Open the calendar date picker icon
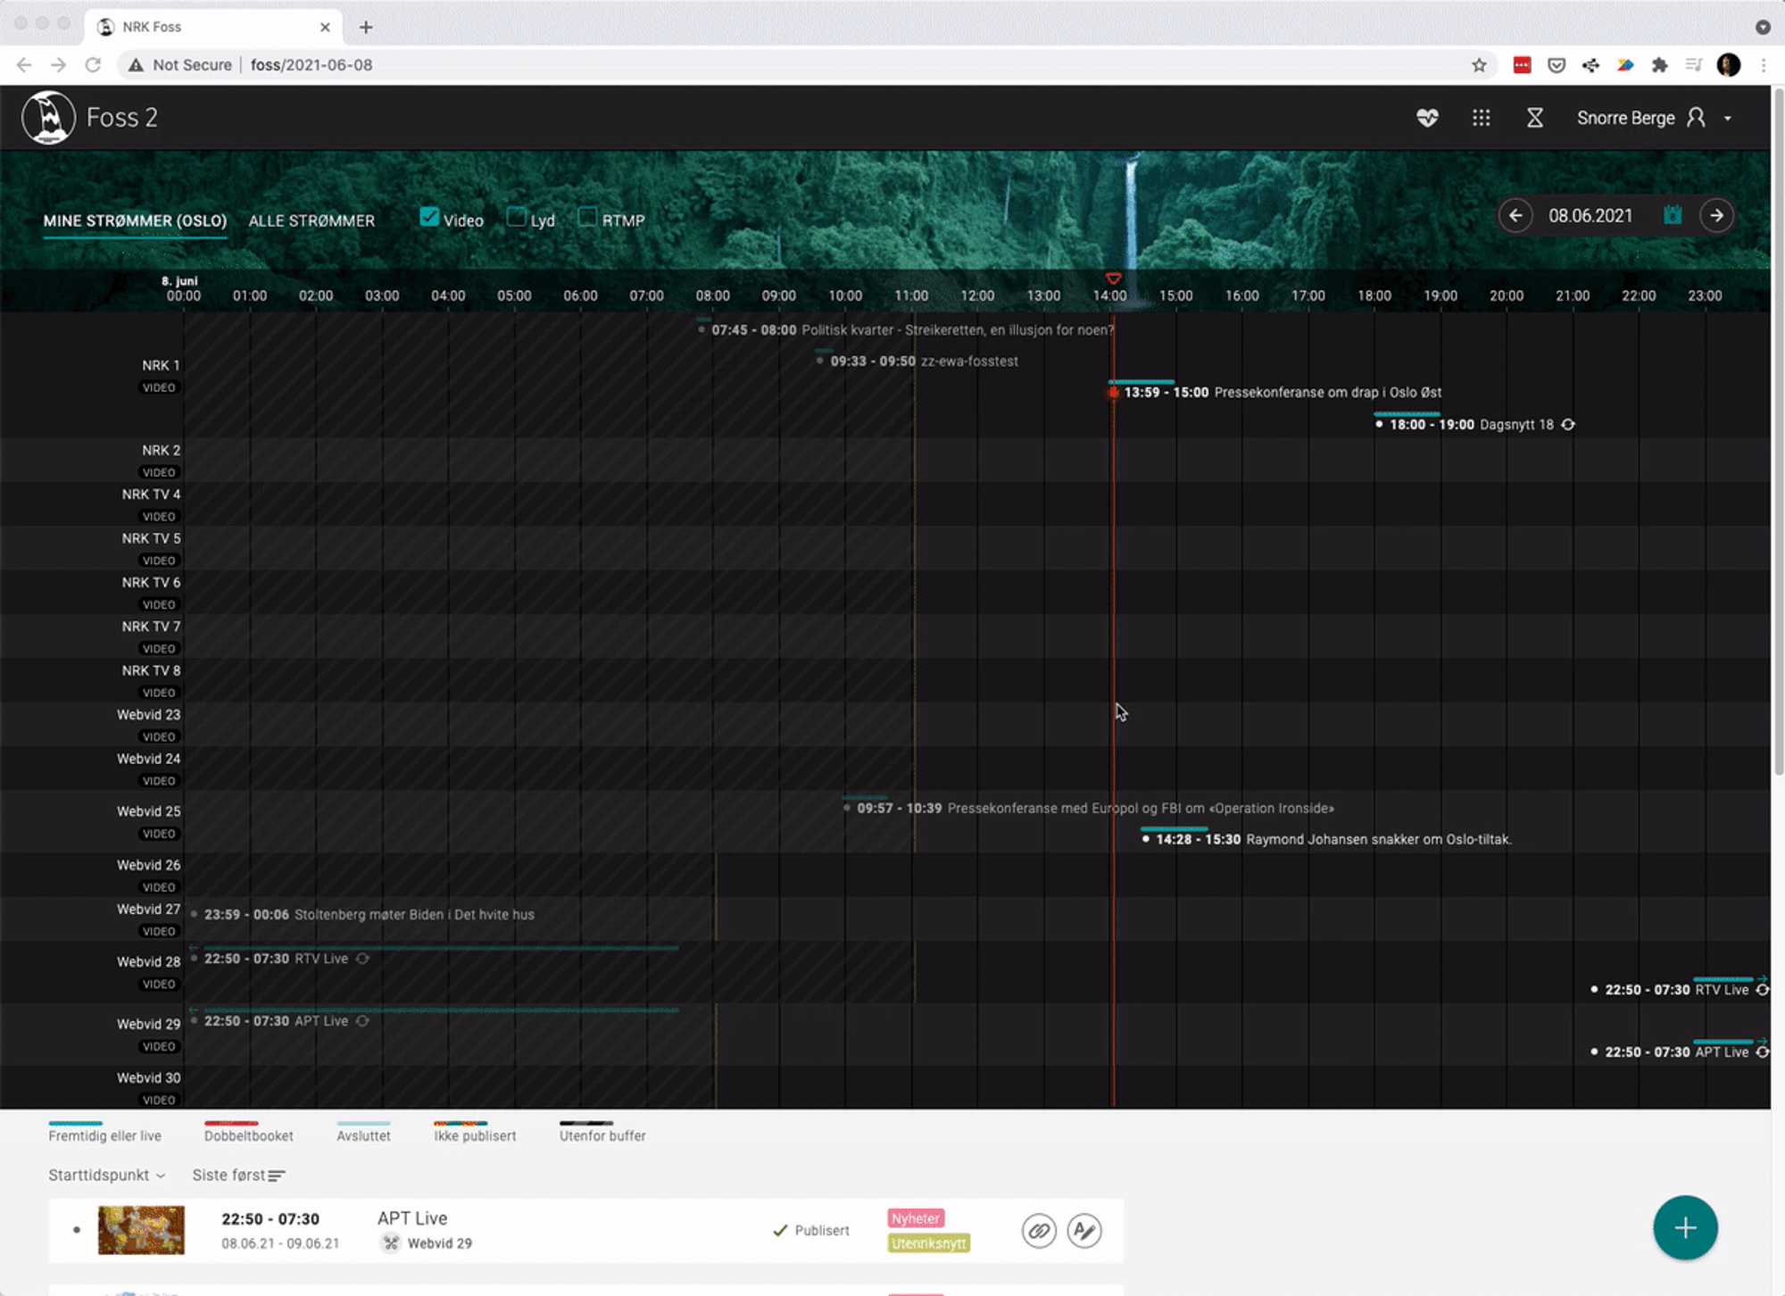1785x1296 pixels. click(1673, 215)
